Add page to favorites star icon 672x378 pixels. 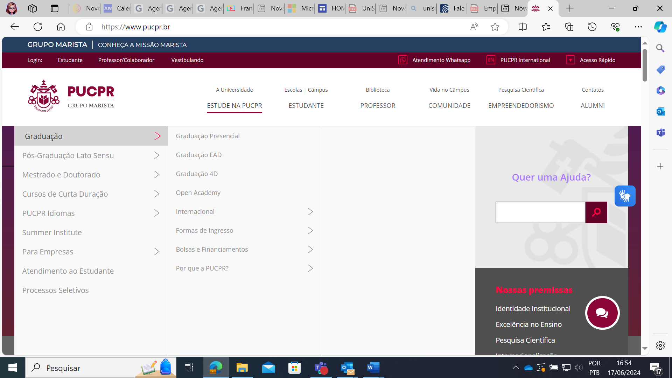(495, 27)
